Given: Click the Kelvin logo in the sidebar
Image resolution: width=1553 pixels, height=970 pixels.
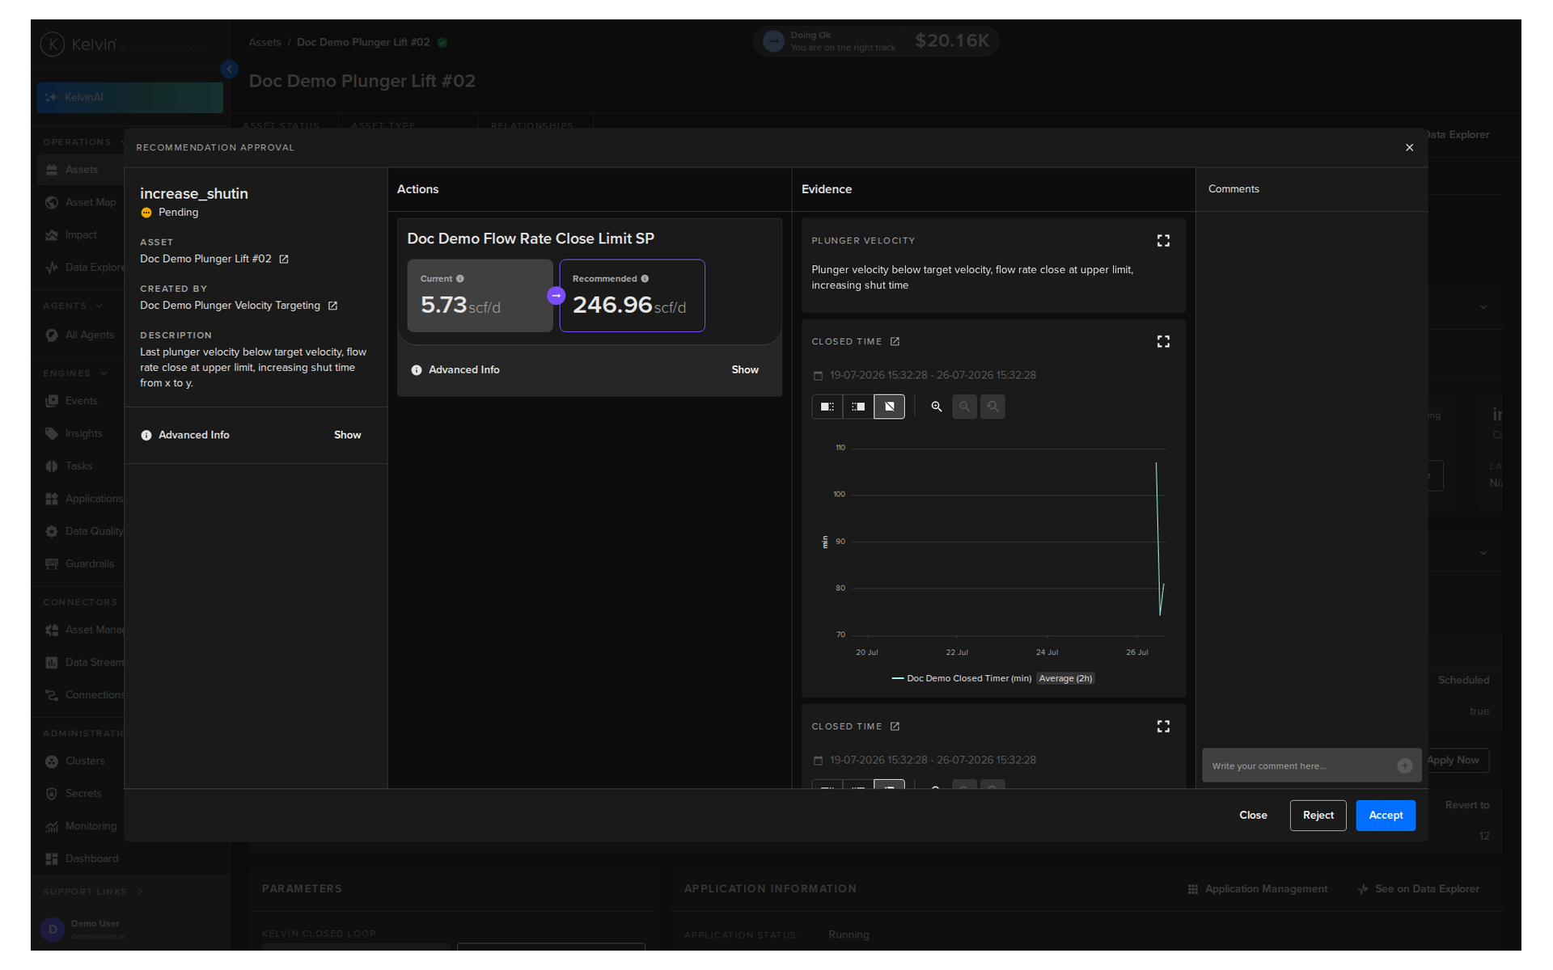Looking at the screenshot, I should click(78, 44).
